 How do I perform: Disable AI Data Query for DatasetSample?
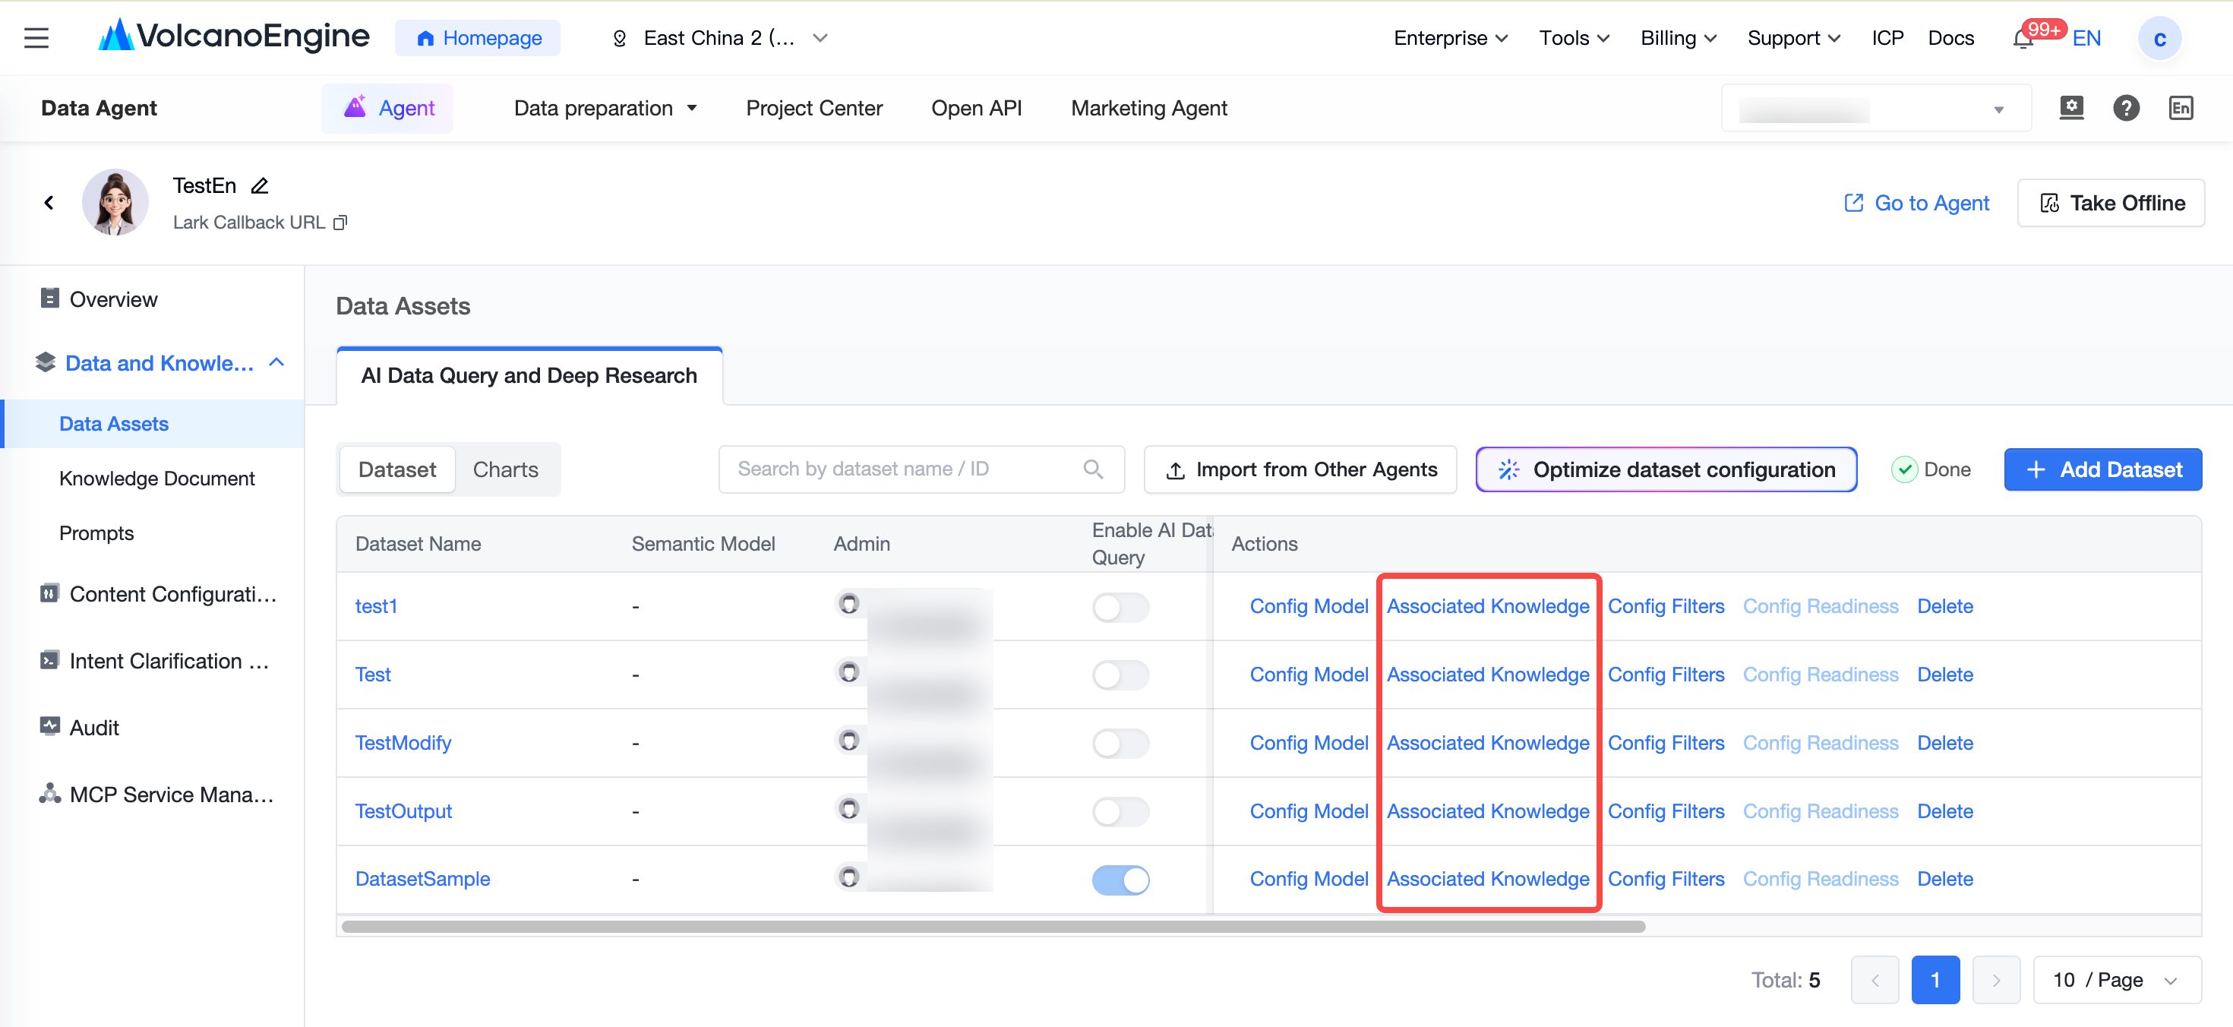[x=1120, y=880]
